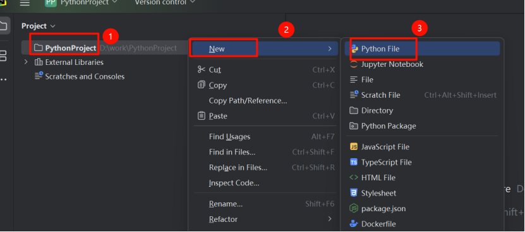Choose Cut from the context menu

[x=265, y=70]
